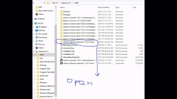
Task: Select the installation.log file
Action: tap(69, 51)
